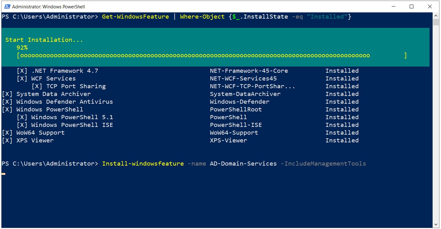Click 'Installed' state in Windows-Defender row
441x229 pixels.
pyautogui.click(x=342, y=102)
